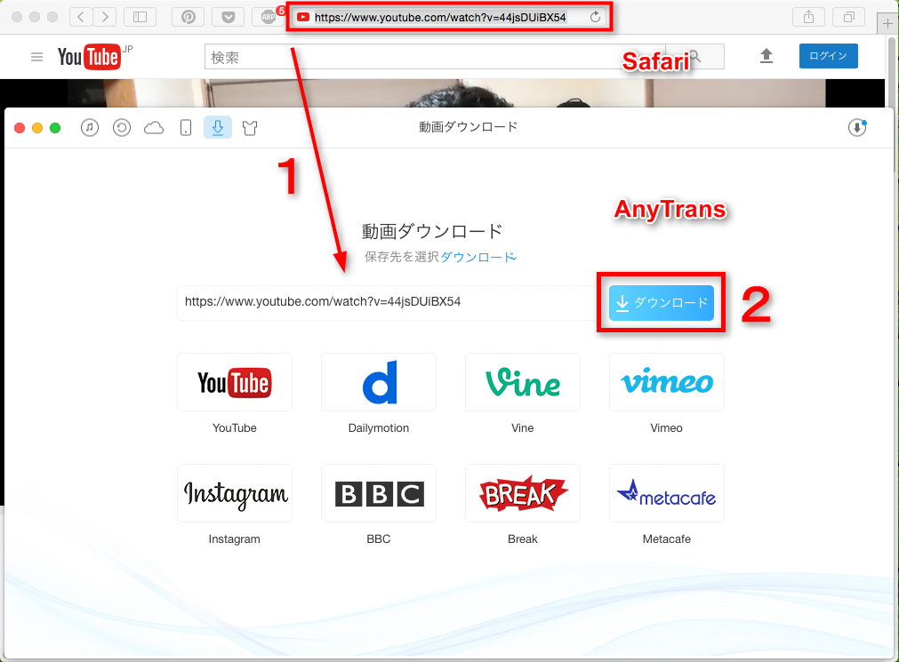Choose the Vimeo site tile
Viewport: 899px width, 662px height.
coord(667,382)
